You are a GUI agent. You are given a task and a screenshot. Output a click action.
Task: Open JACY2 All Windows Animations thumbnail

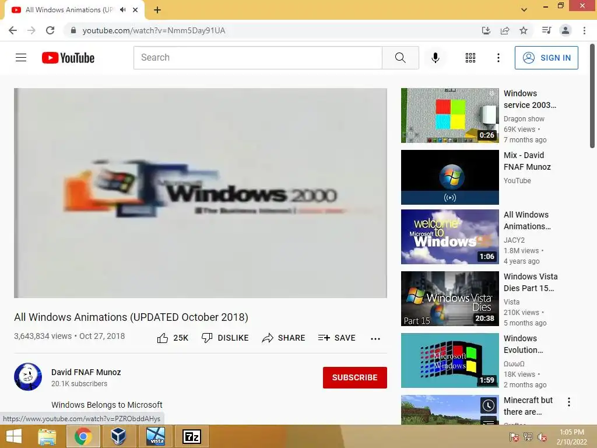click(449, 237)
